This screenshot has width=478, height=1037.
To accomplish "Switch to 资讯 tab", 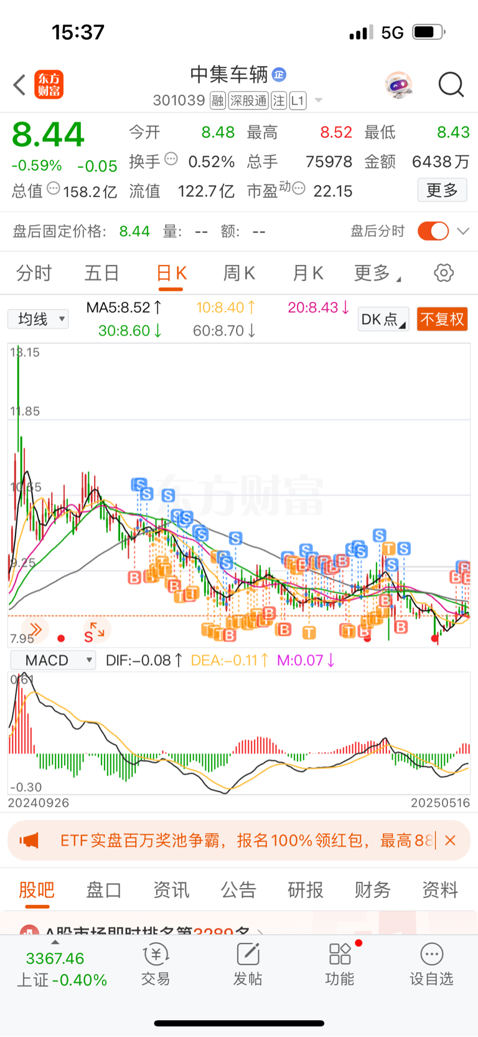I will (x=171, y=890).
